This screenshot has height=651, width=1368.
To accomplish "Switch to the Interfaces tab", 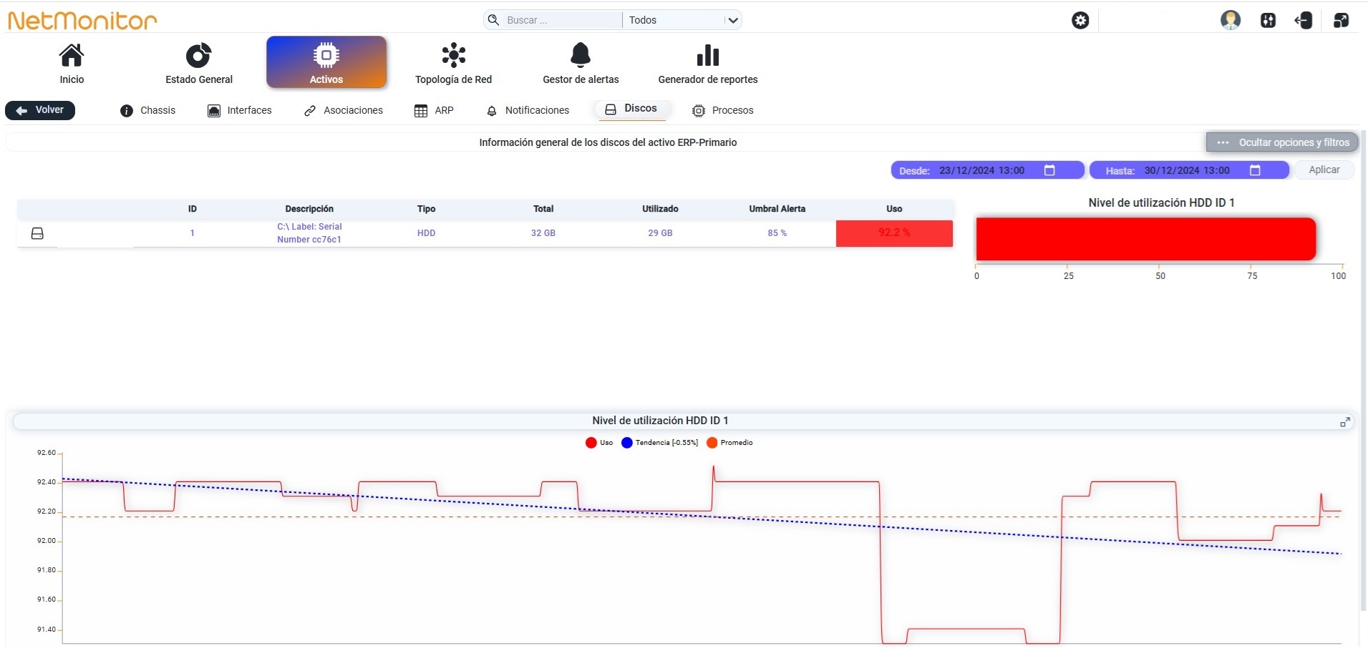I will pyautogui.click(x=240, y=110).
